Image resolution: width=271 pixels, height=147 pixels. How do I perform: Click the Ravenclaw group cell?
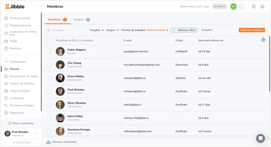coord(182,65)
